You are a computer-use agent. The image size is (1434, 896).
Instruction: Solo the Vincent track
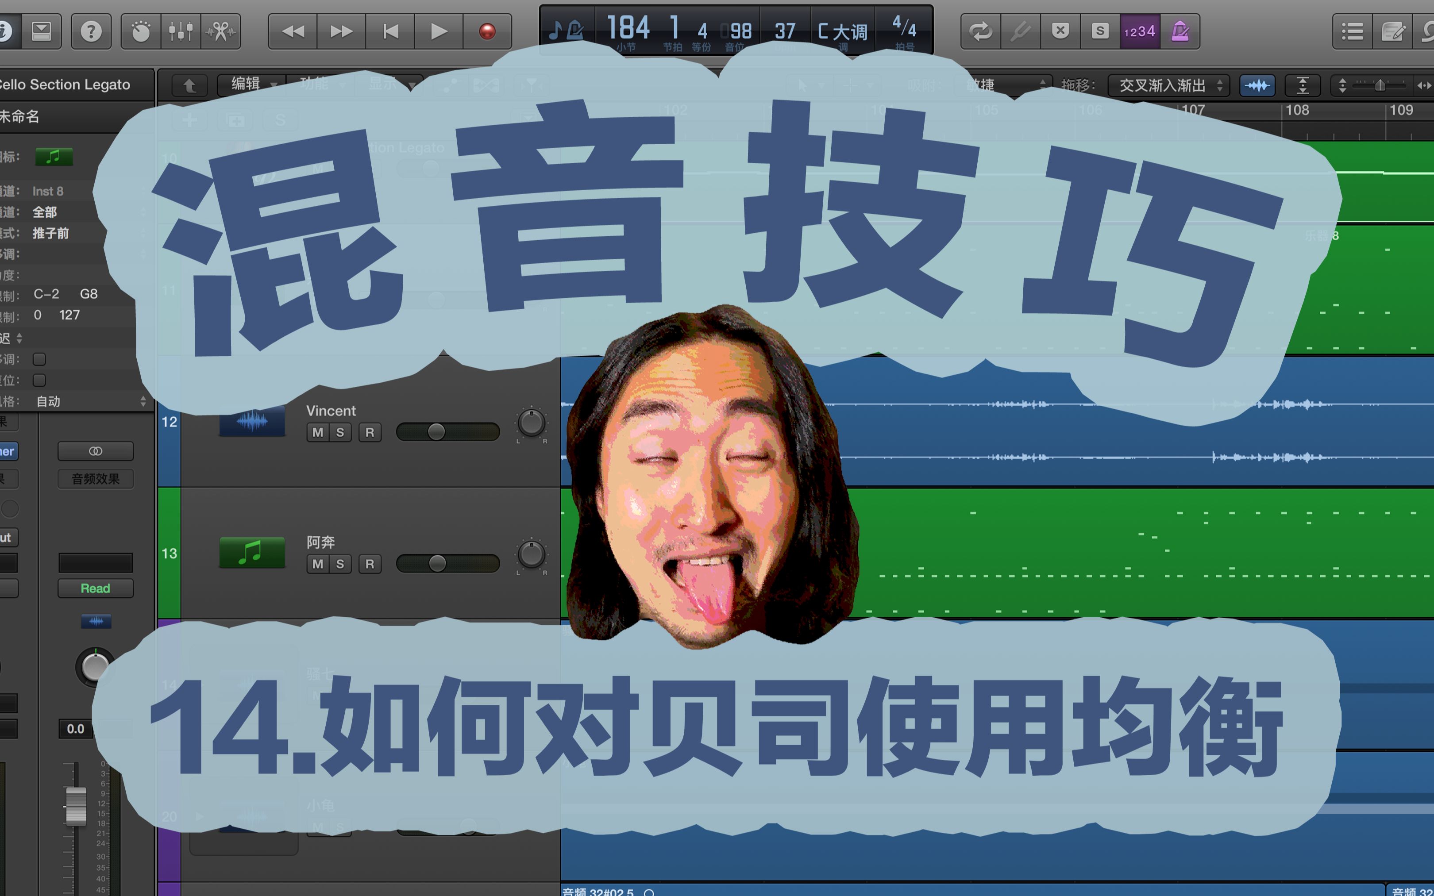340,432
